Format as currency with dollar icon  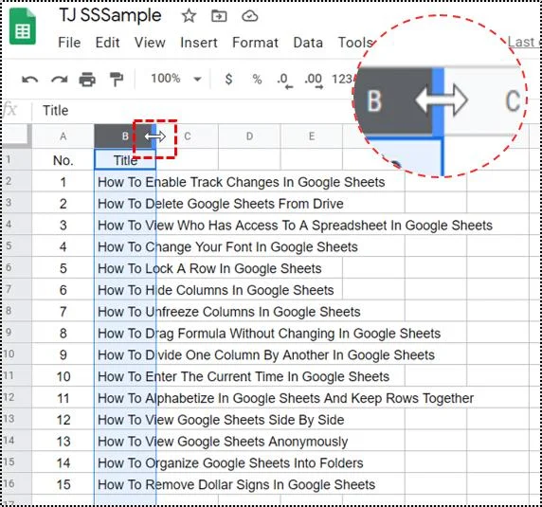228,80
